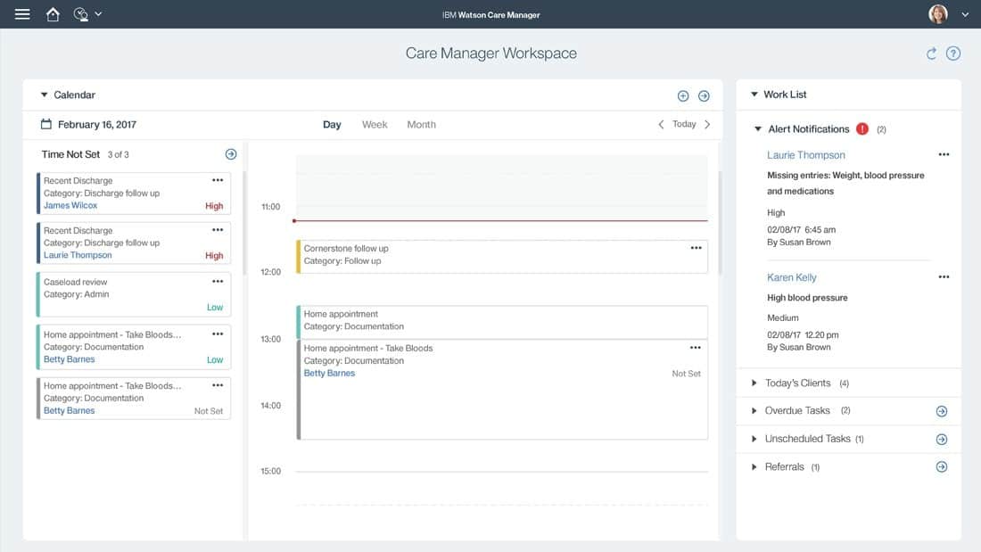Open options for Caseload review task
981x552 pixels.
[218, 282]
